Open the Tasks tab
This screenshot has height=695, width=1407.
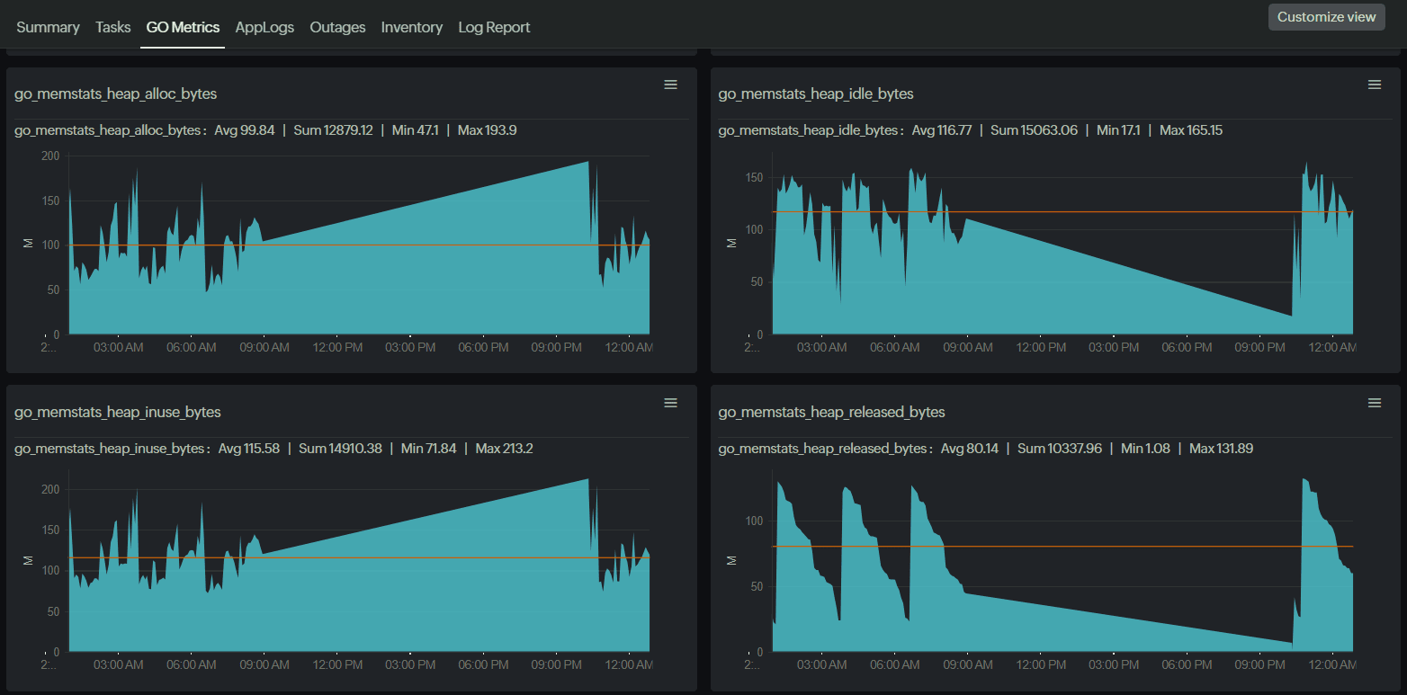click(113, 27)
